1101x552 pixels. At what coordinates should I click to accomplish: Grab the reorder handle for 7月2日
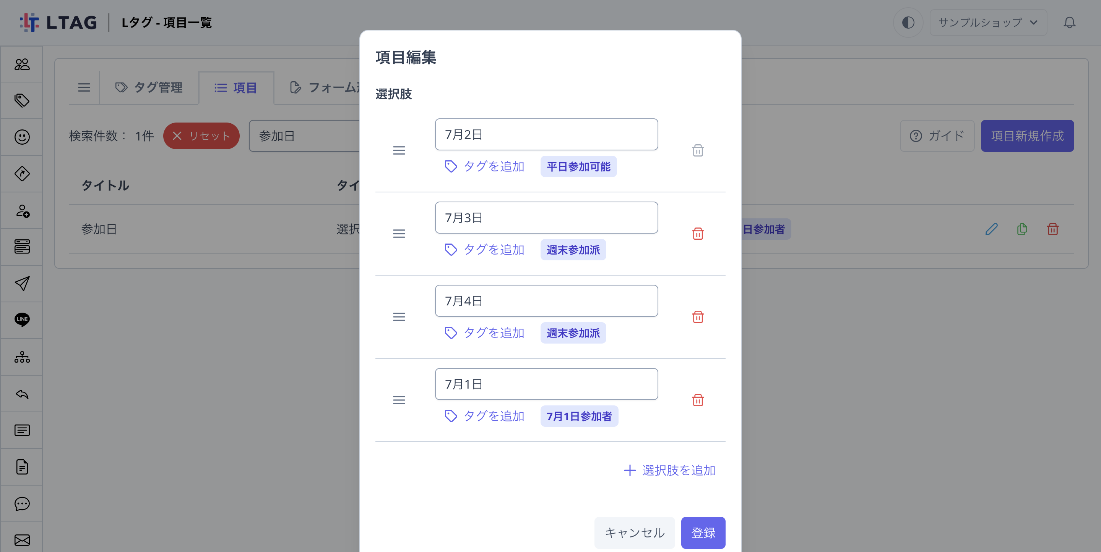(399, 150)
